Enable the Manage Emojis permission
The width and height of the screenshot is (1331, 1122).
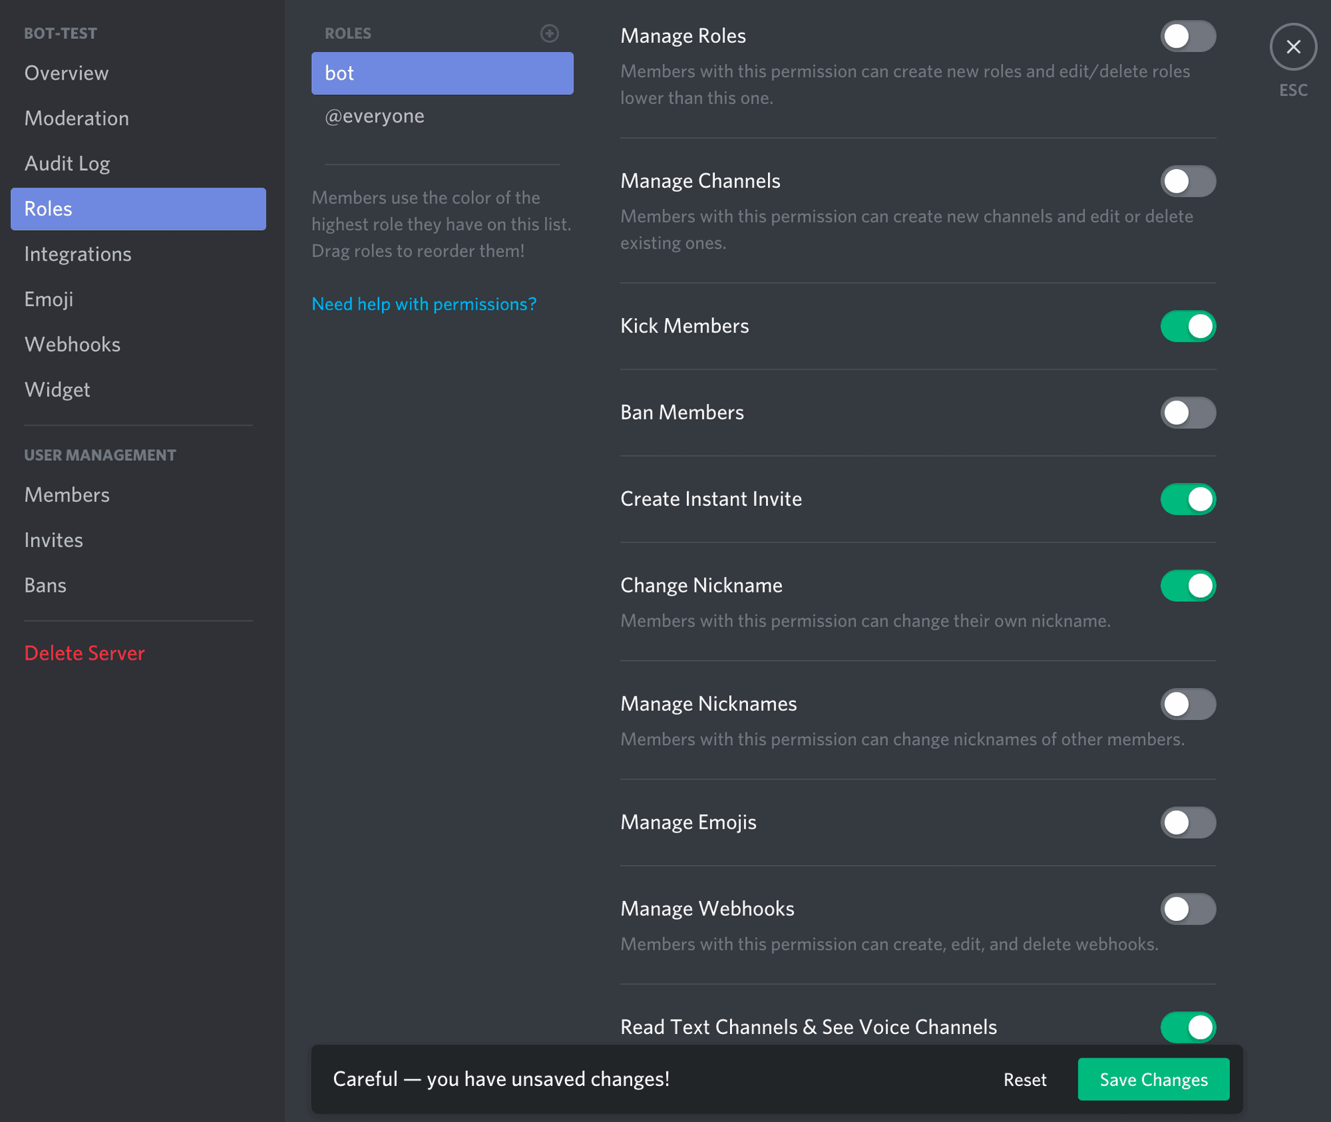pos(1188,823)
